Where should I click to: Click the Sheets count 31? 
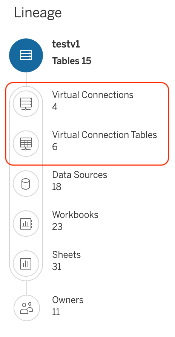click(x=57, y=267)
